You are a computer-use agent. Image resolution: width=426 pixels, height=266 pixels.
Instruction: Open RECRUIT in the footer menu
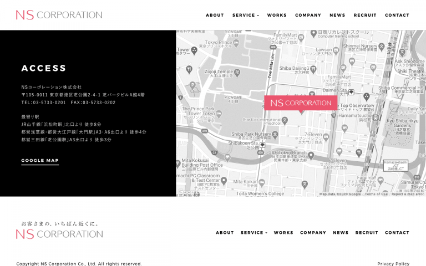coord(367,233)
